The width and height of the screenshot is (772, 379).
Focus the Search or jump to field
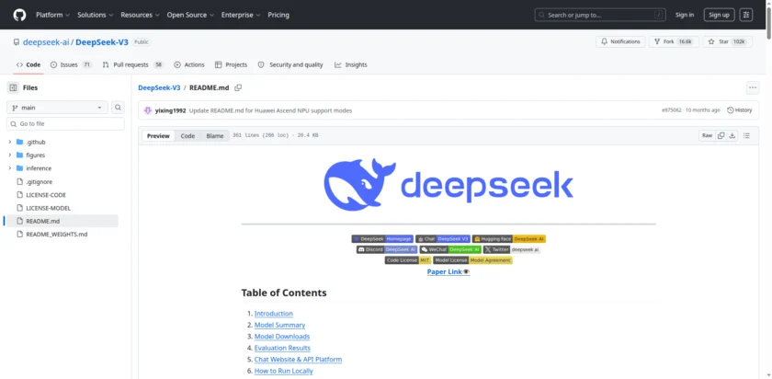click(x=599, y=15)
